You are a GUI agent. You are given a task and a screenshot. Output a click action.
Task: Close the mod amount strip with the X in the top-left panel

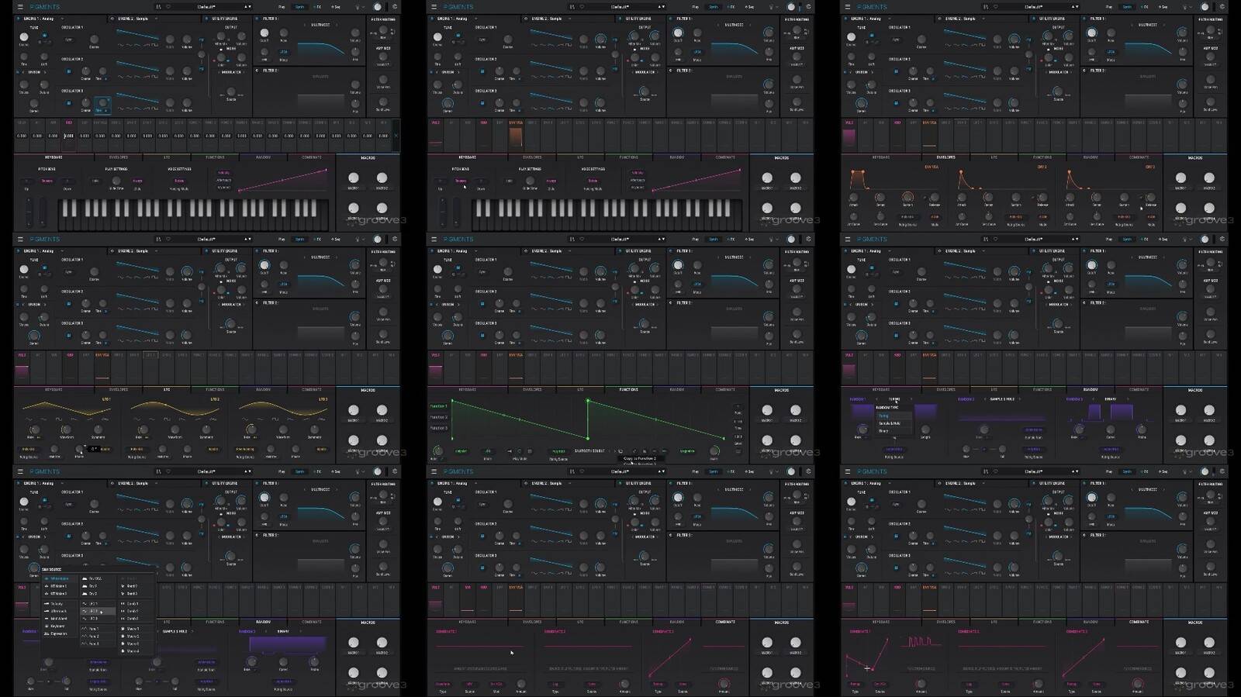tap(396, 136)
